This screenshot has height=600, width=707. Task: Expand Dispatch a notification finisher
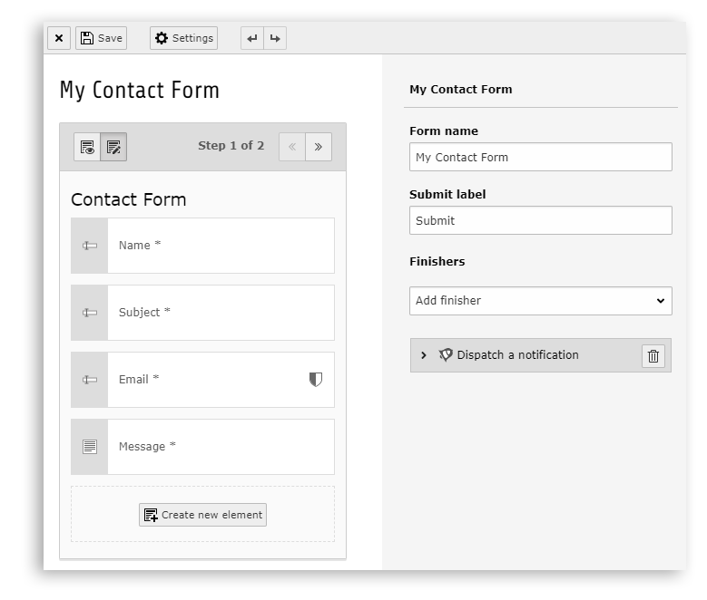pos(424,355)
